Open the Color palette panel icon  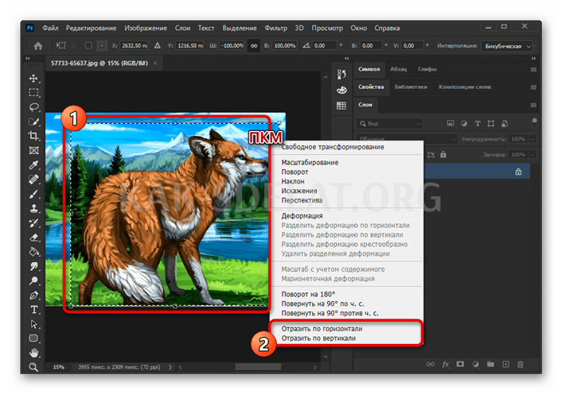point(341,90)
